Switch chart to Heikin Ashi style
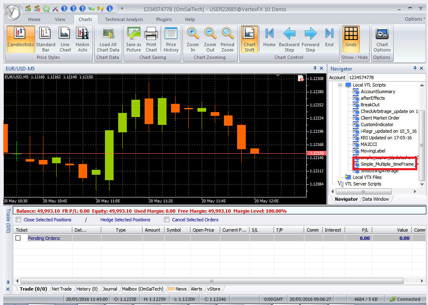Viewport: 428px width, 305px height. click(x=82, y=39)
